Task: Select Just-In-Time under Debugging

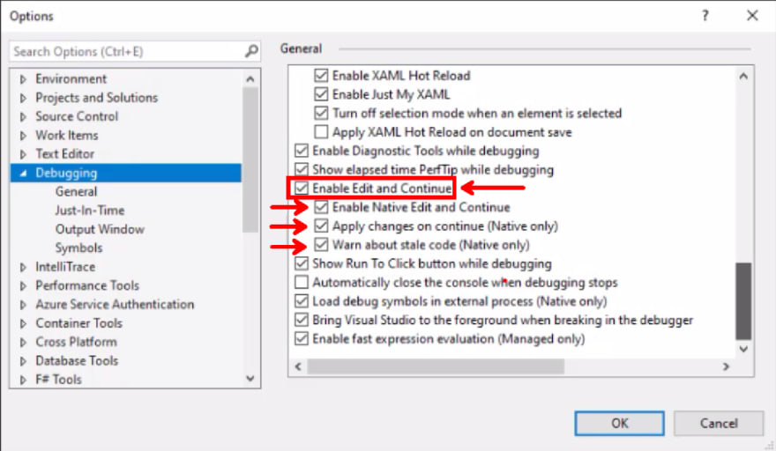Action: [x=90, y=211]
